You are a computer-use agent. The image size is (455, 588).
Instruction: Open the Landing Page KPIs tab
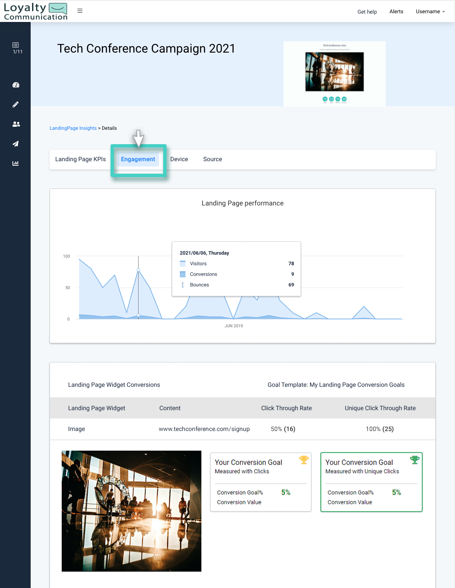(x=80, y=159)
